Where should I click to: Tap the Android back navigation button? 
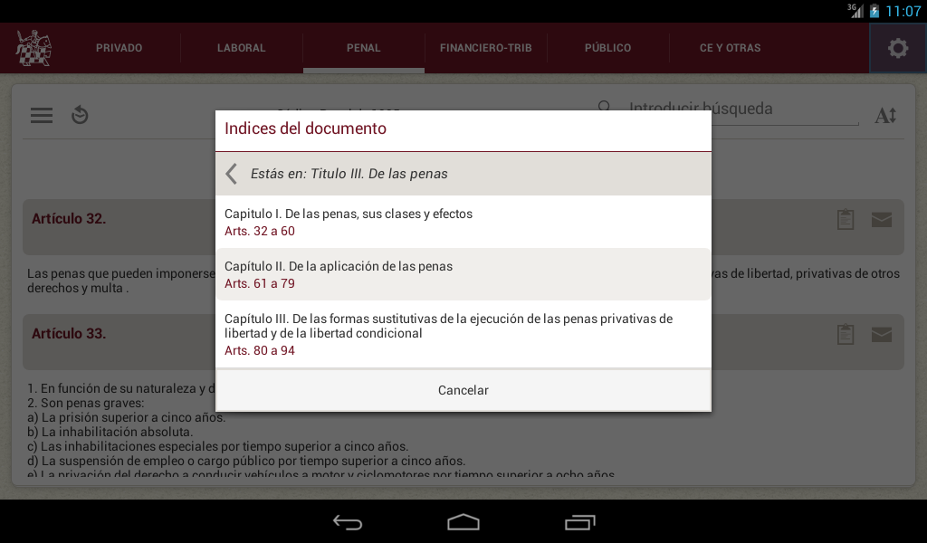point(347,522)
